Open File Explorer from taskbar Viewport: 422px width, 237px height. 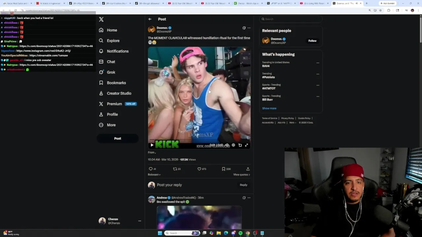[219, 233]
